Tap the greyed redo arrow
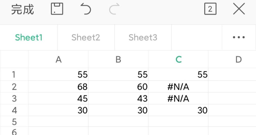Image resolution: width=256 pixels, height=135 pixels. tap(114, 9)
